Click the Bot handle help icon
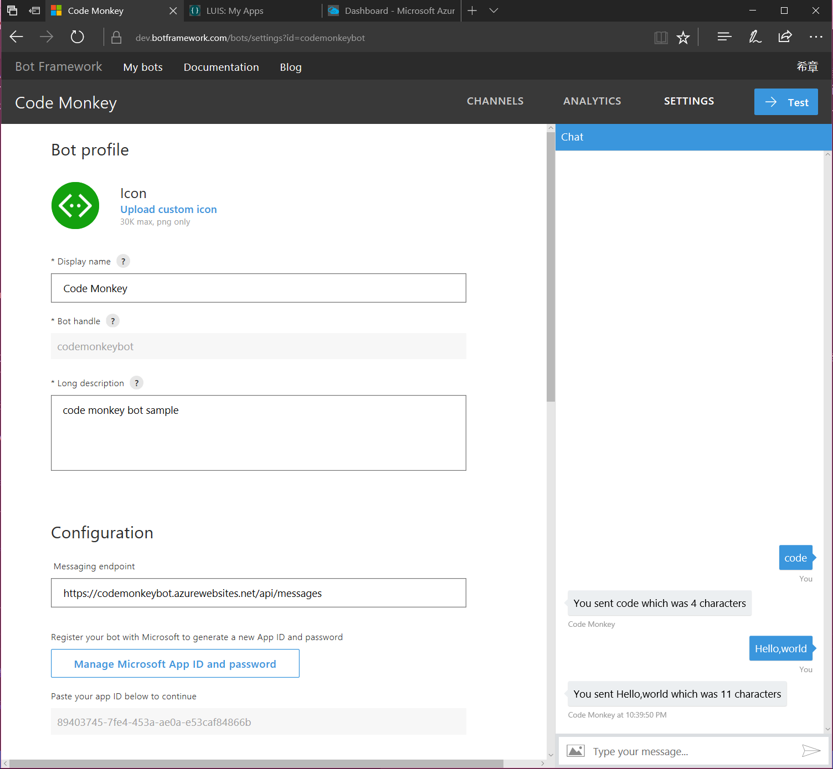The width and height of the screenshot is (833, 769). click(112, 320)
